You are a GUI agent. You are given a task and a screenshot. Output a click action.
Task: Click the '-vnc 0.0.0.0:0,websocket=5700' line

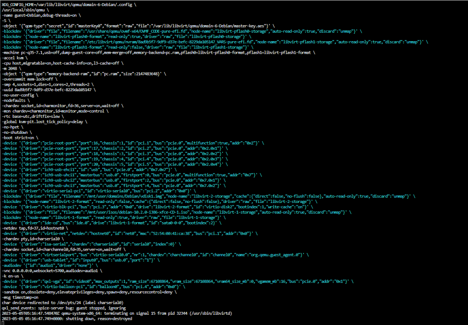point(52,271)
